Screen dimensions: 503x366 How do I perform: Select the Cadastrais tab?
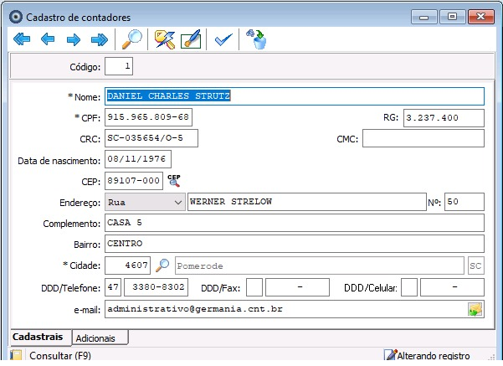38,337
